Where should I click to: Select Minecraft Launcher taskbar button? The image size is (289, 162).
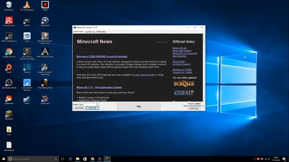coord(107,159)
